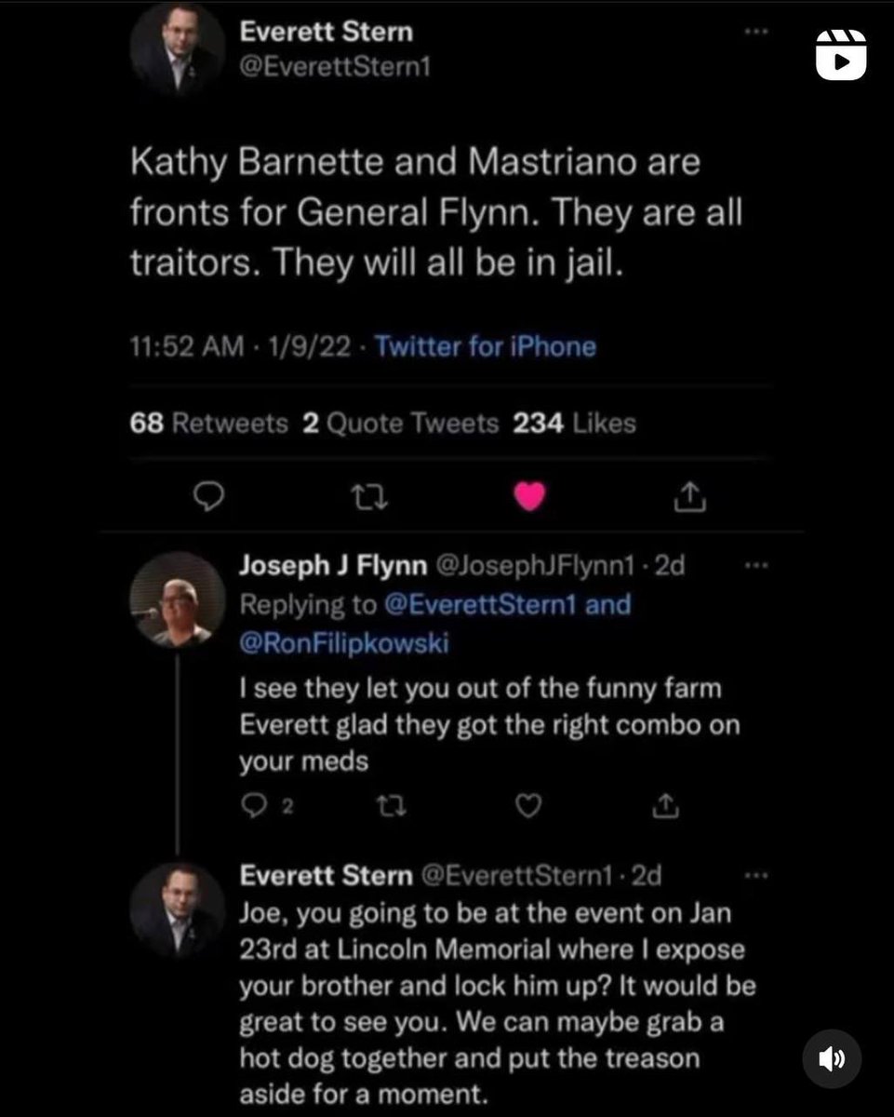Image resolution: width=894 pixels, height=1117 pixels.
Task: View the 234 Likes list
Action: pos(575,424)
